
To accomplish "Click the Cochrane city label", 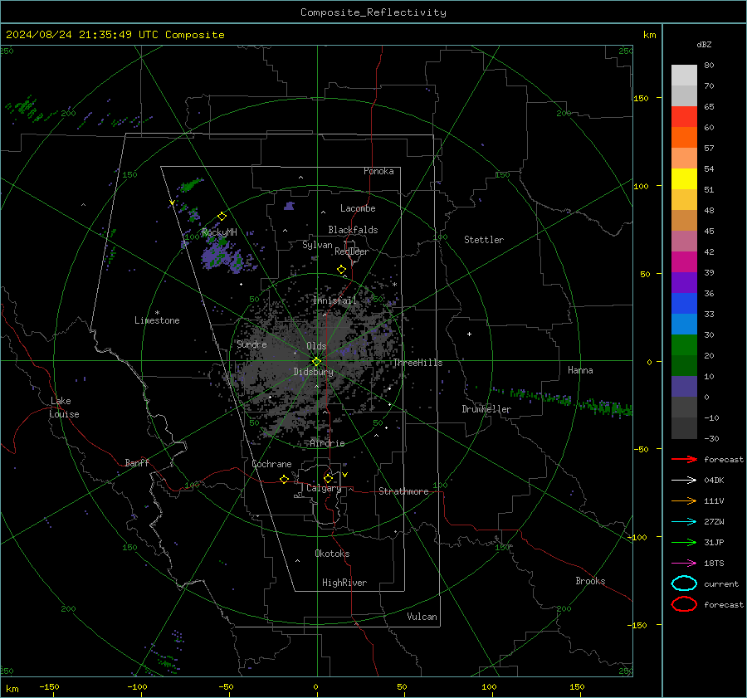I will point(271,464).
